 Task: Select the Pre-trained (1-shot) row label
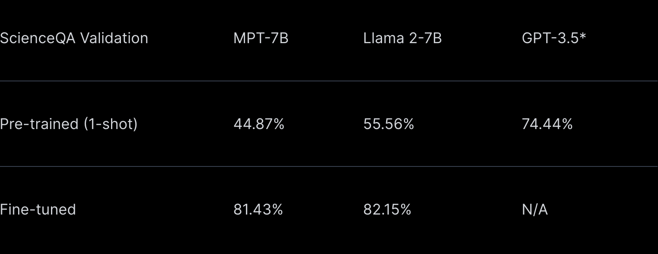(69, 124)
